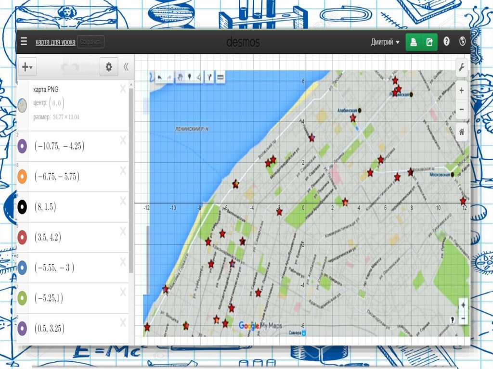Delete the (−6.75, −5.75) point row

tap(123, 171)
